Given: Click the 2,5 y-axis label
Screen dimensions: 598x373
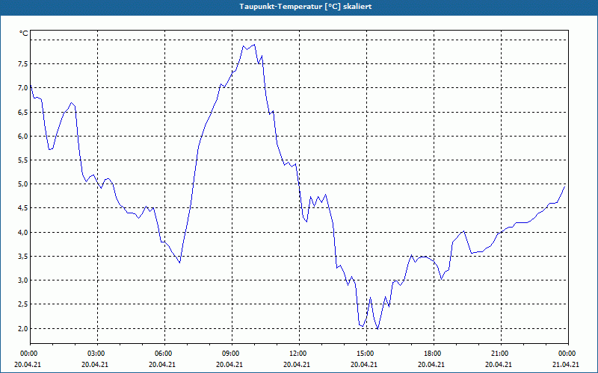Looking at the screenshot, I should click(22, 304).
